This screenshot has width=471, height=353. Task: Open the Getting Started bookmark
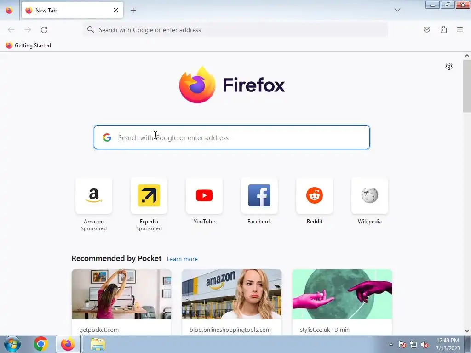29,46
